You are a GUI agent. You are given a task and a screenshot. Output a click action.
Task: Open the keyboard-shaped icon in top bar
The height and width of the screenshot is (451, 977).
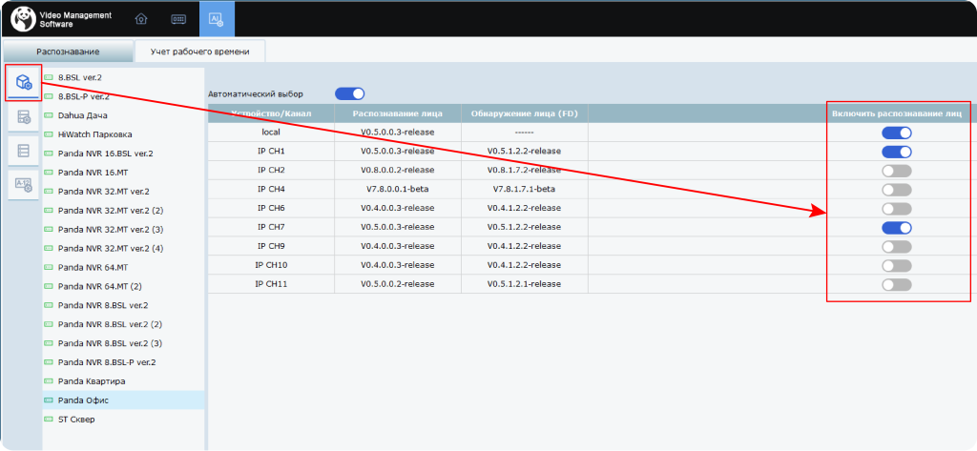[x=177, y=19]
